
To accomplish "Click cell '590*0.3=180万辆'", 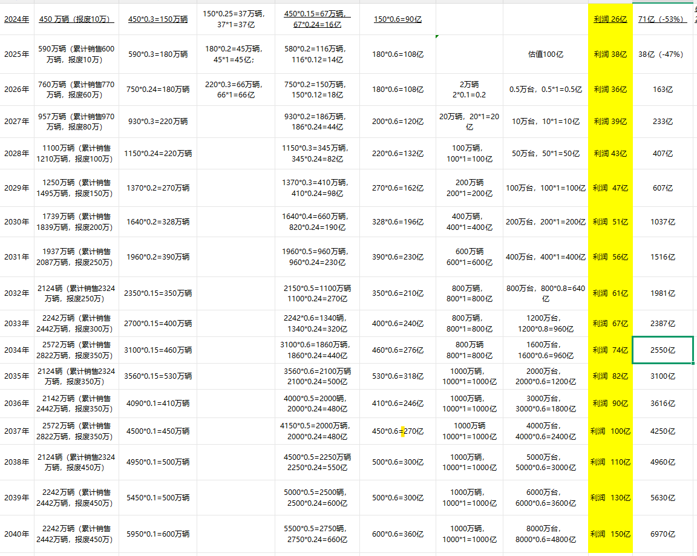I will pos(158,54).
